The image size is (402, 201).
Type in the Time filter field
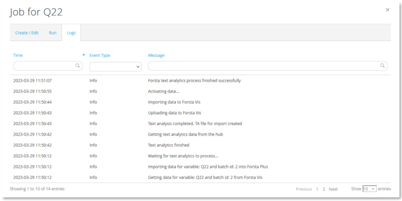tap(45, 66)
